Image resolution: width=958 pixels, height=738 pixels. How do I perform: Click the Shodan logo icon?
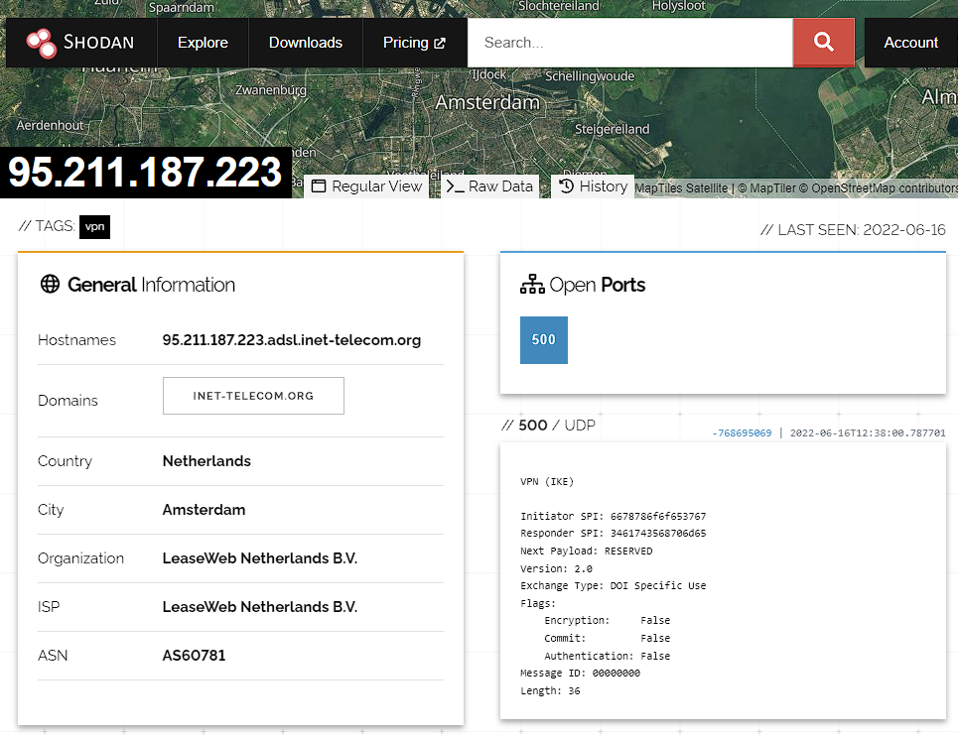coord(42,43)
